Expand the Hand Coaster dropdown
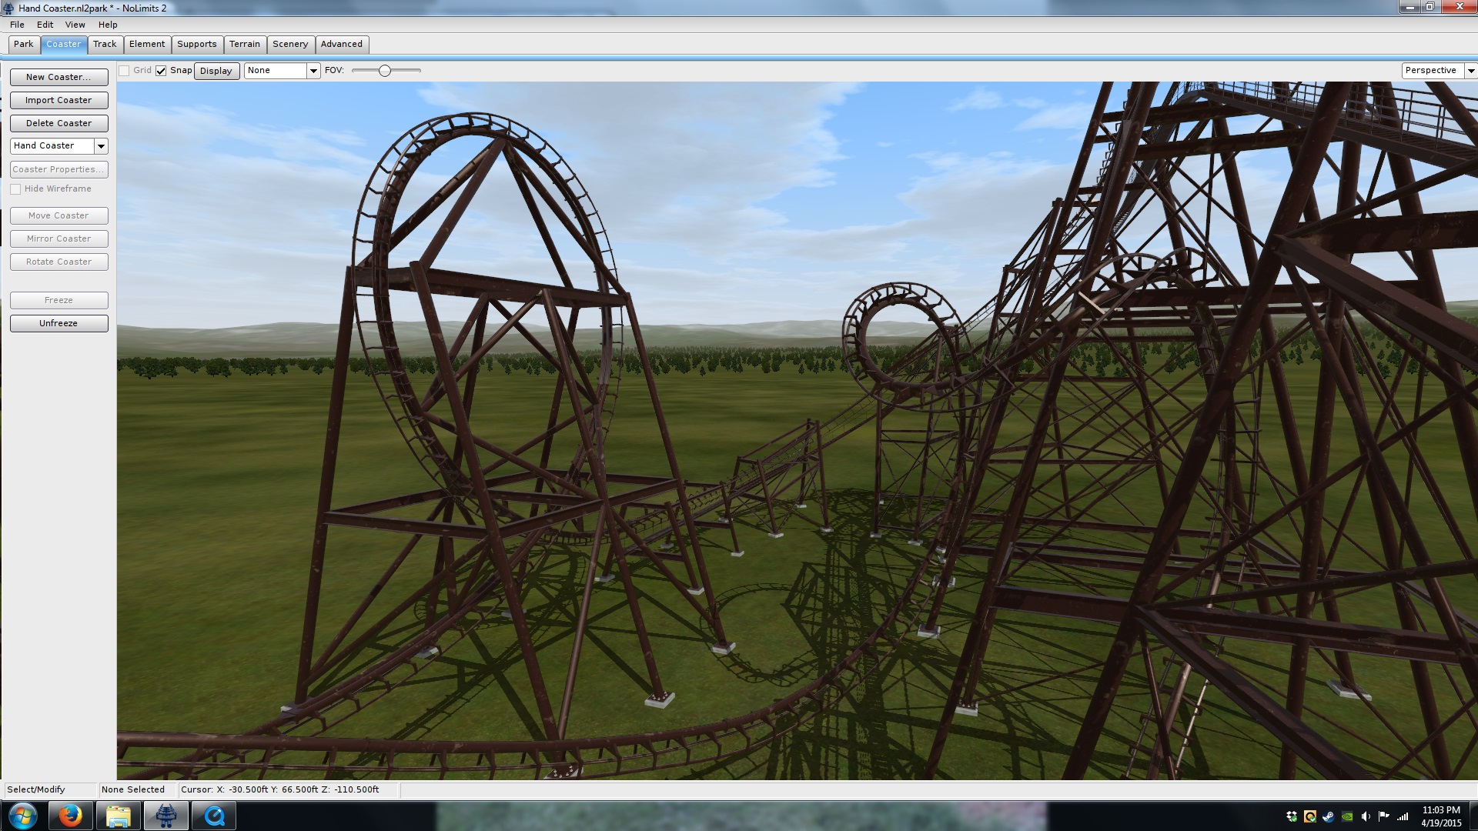Image resolution: width=1478 pixels, height=831 pixels. coord(101,146)
